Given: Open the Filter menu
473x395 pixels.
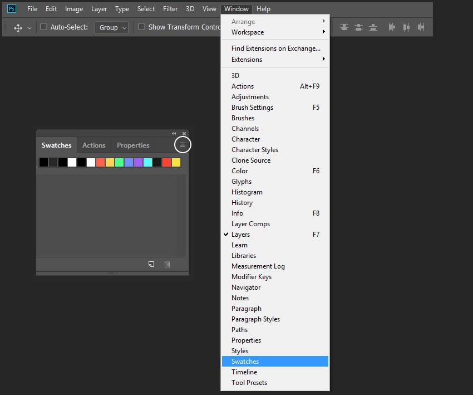Looking at the screenshot, I should [x=170, y=9].
